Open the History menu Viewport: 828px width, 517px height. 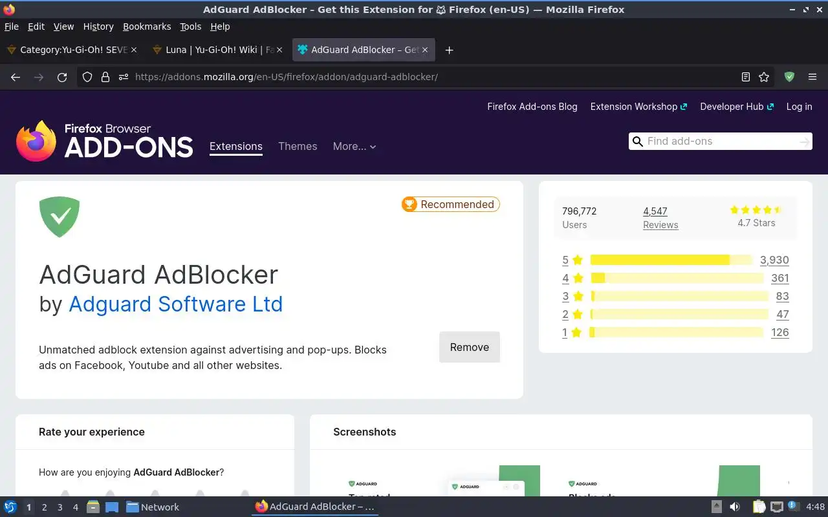click(x=98, y=26)
